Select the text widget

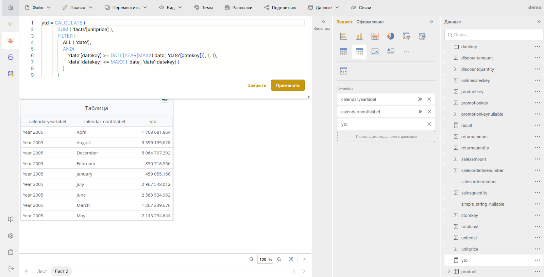pyautogui.click(x=391, y=52)
